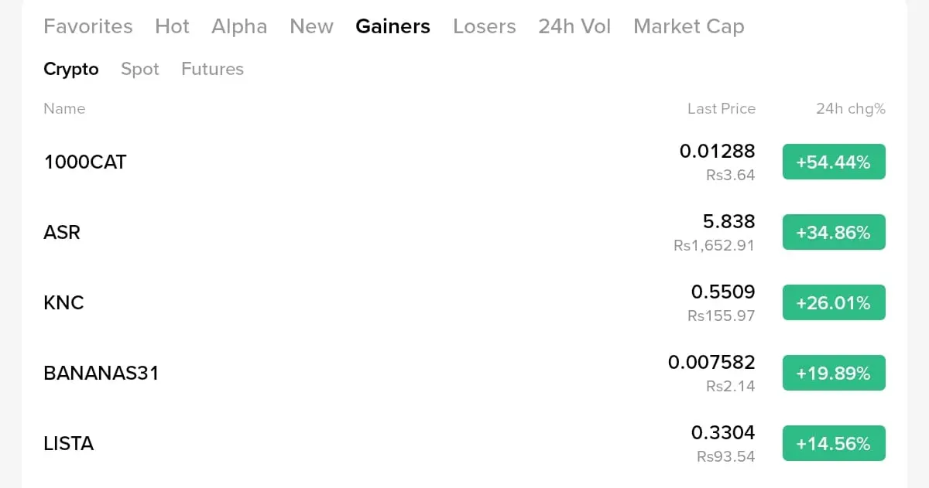
Task: Switch to the Spot sub-tab
Action: [x=140, y=69]
